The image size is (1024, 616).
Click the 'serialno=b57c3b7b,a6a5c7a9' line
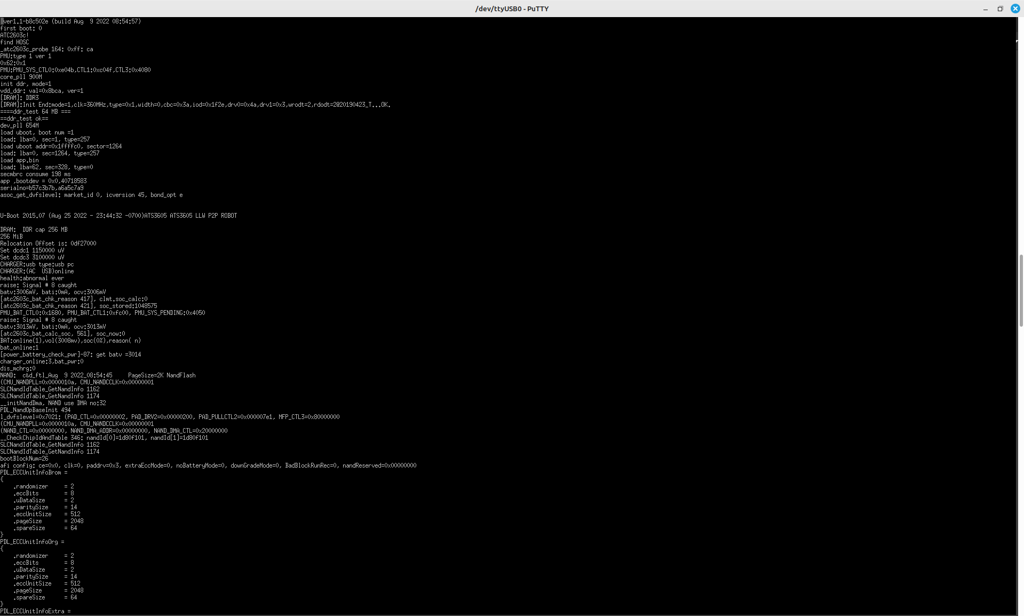pyautogui.click(x=42, y=188)
